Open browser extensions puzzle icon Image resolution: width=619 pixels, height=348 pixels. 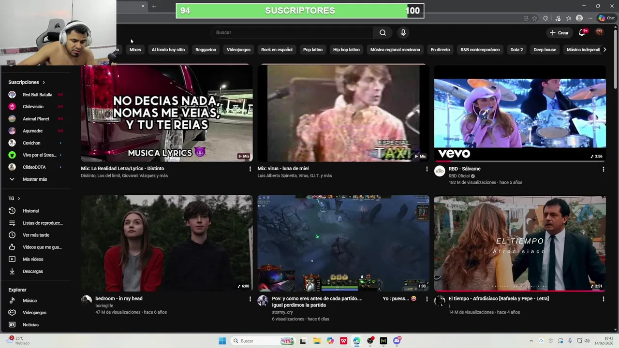click(x=545, y=18)
